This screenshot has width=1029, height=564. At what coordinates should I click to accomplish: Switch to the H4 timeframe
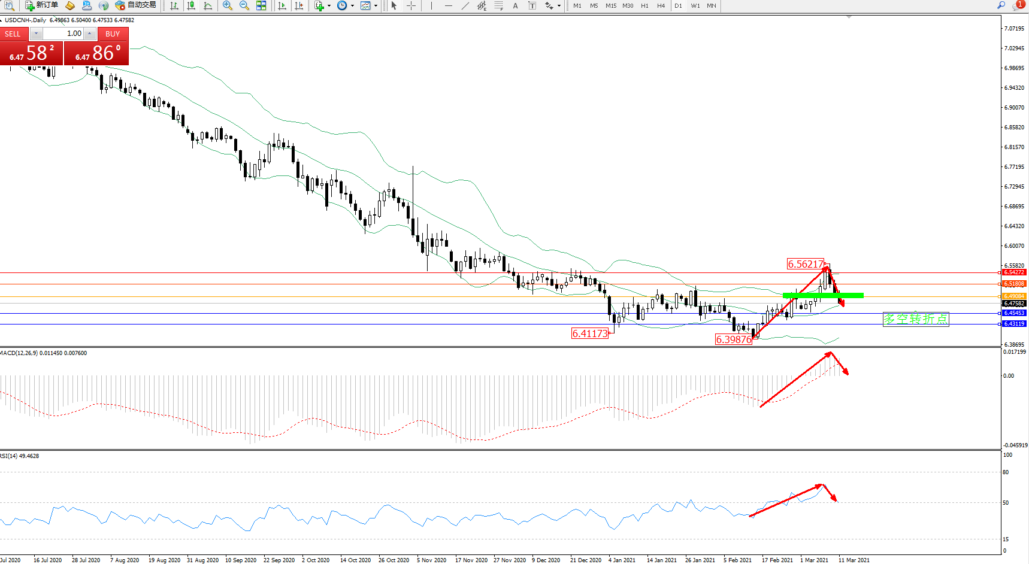coord(661,6)
